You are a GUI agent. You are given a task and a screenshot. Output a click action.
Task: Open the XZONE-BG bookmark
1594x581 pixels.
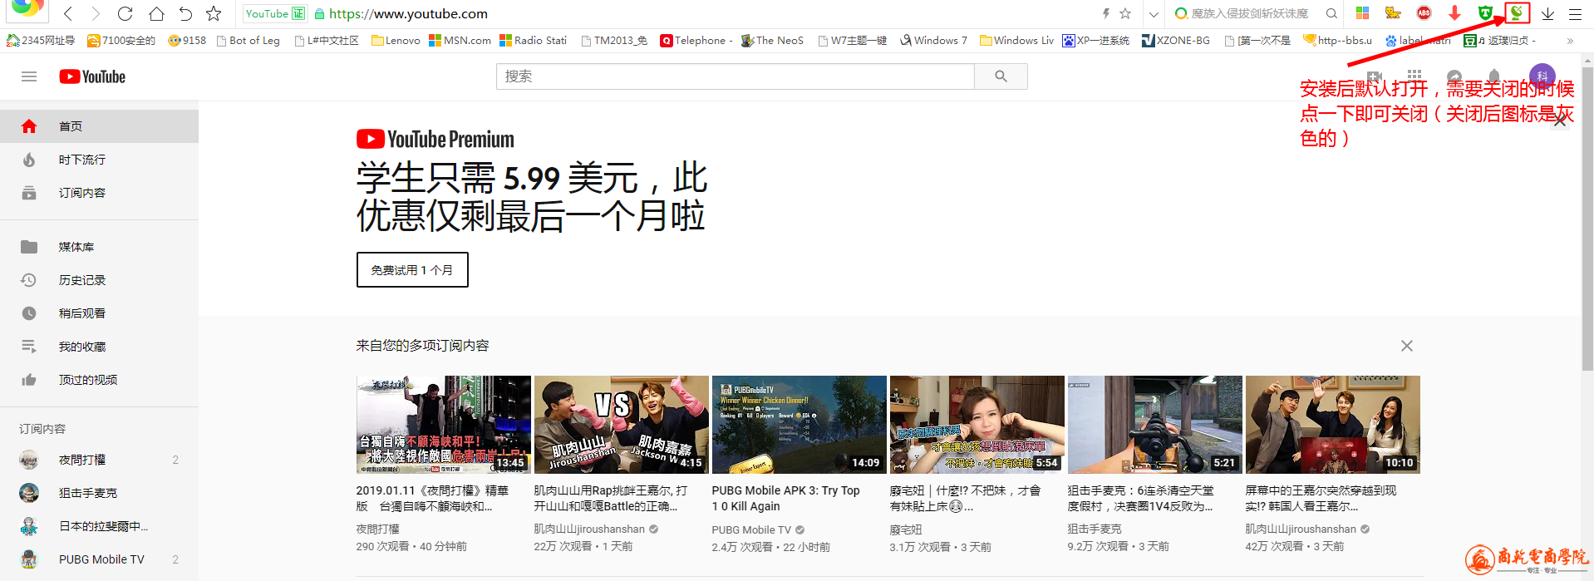coord(1175,40)
